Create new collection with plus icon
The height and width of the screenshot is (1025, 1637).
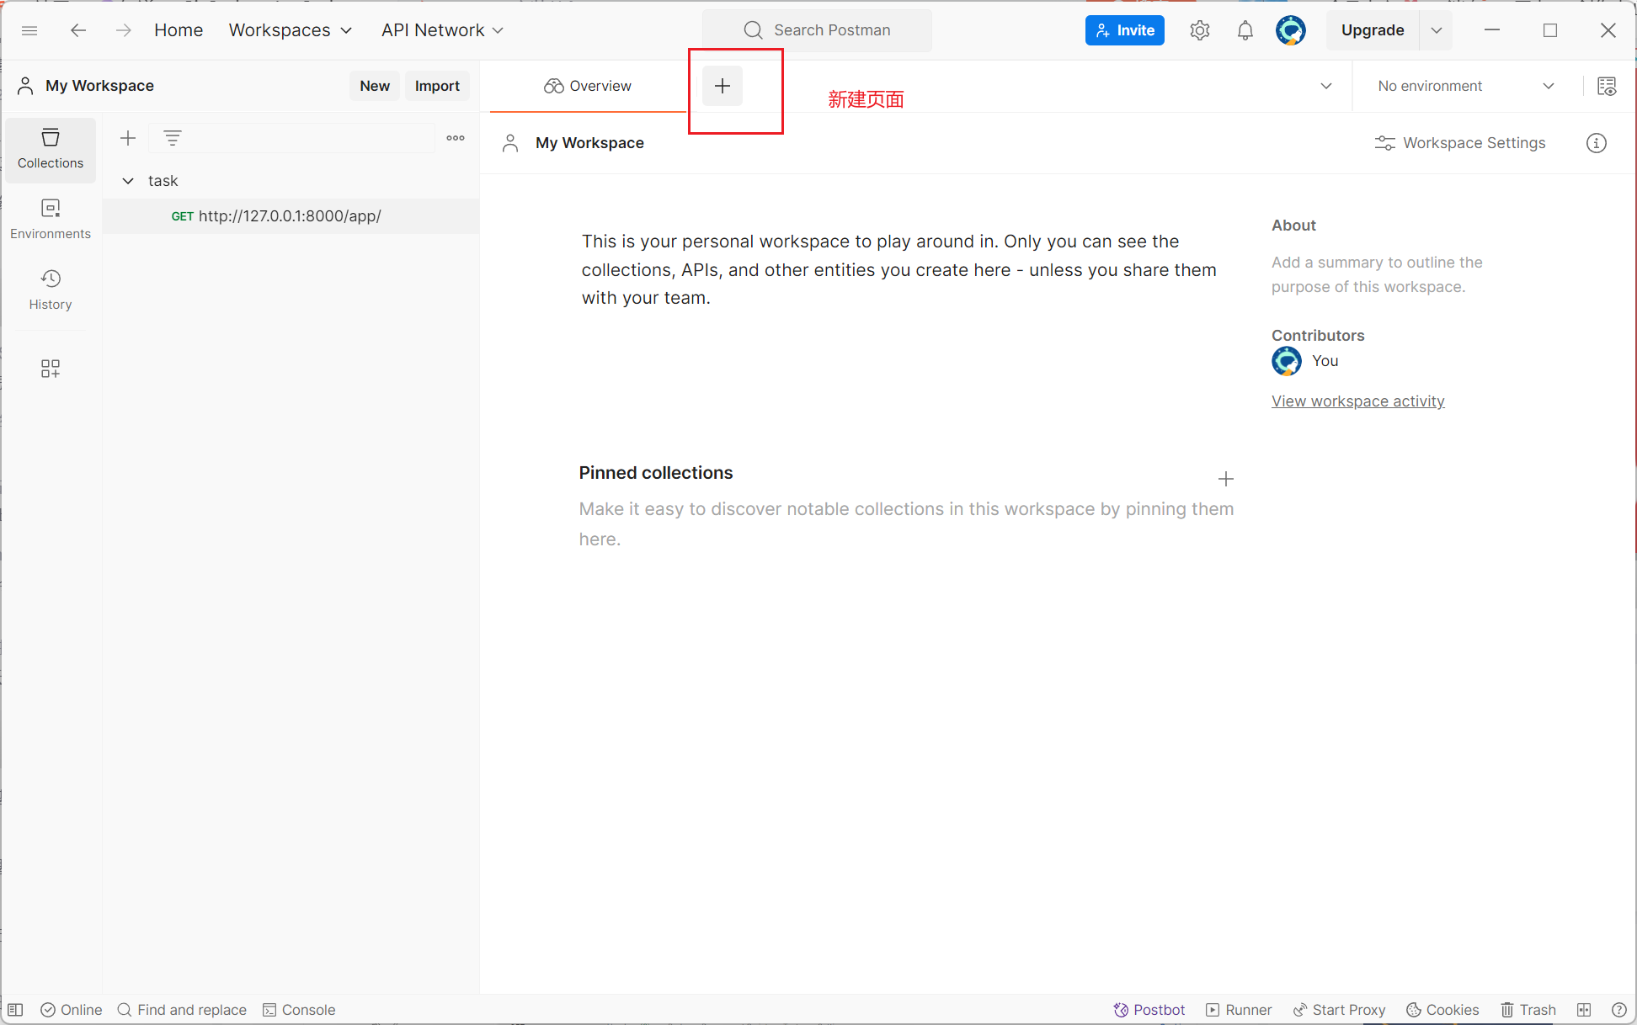pyautogui.click(x=128, y=138)
